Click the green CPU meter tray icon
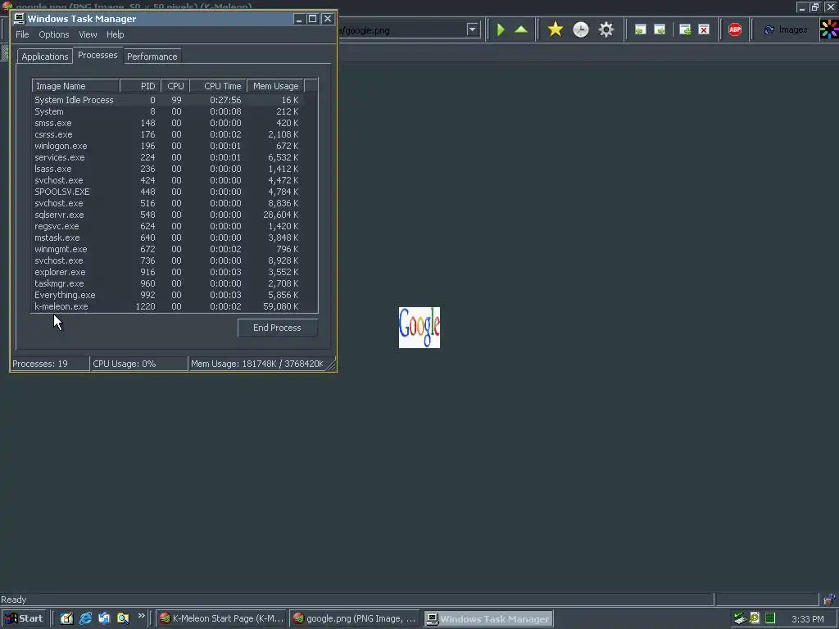The image size is (839, 629). point(770,618)
